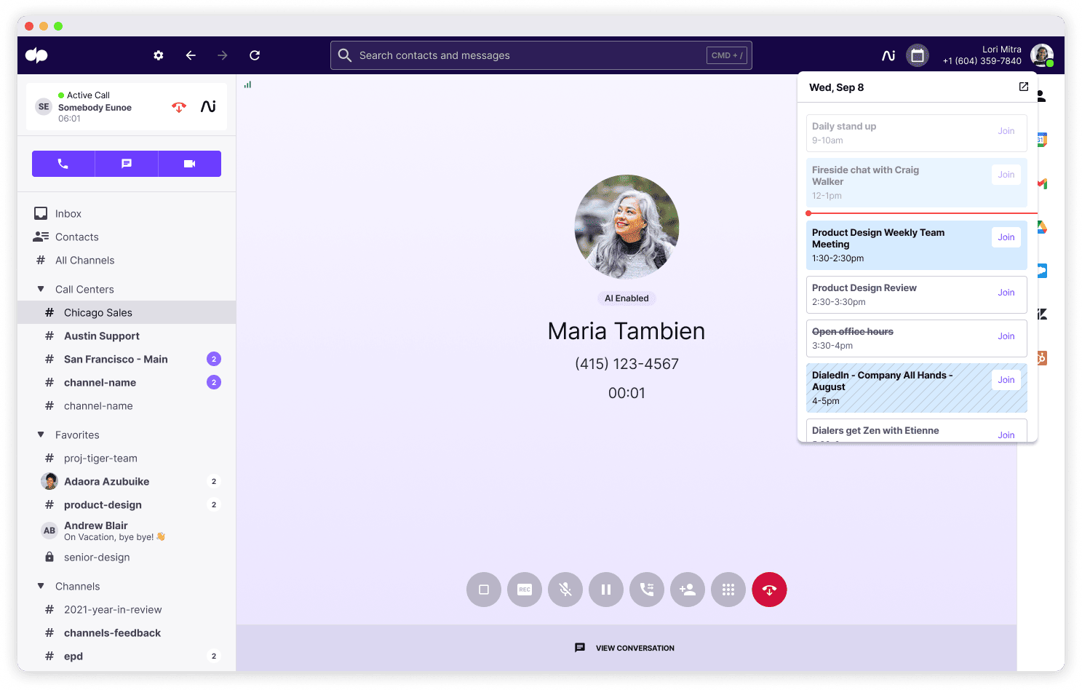
Task: Mute the microphone
Action: pyautogui.click(x=565, y=590)
